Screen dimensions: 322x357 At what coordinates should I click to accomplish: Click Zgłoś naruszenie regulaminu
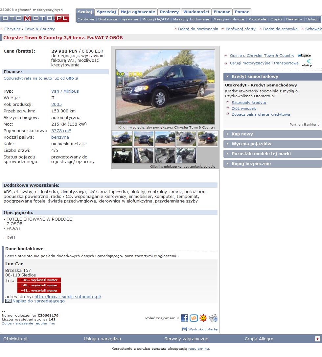(x=29, y=323)
